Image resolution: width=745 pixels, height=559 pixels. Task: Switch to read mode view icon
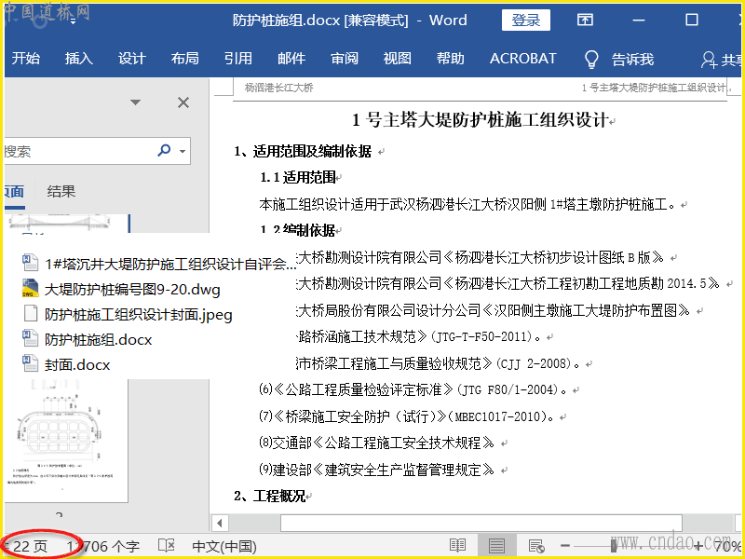pos(457,545)
